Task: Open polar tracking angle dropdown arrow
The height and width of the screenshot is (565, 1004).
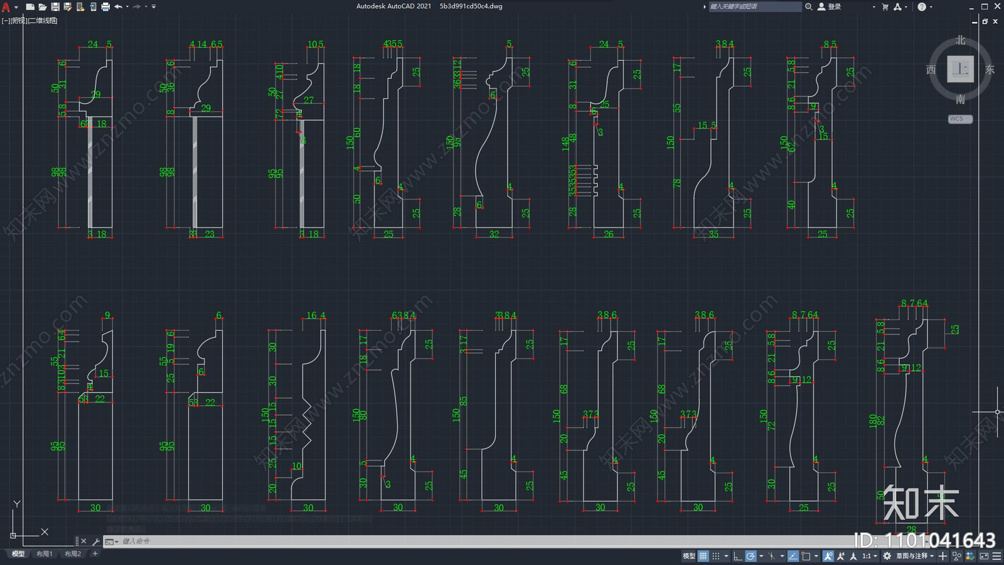Action: coord(761,556)
